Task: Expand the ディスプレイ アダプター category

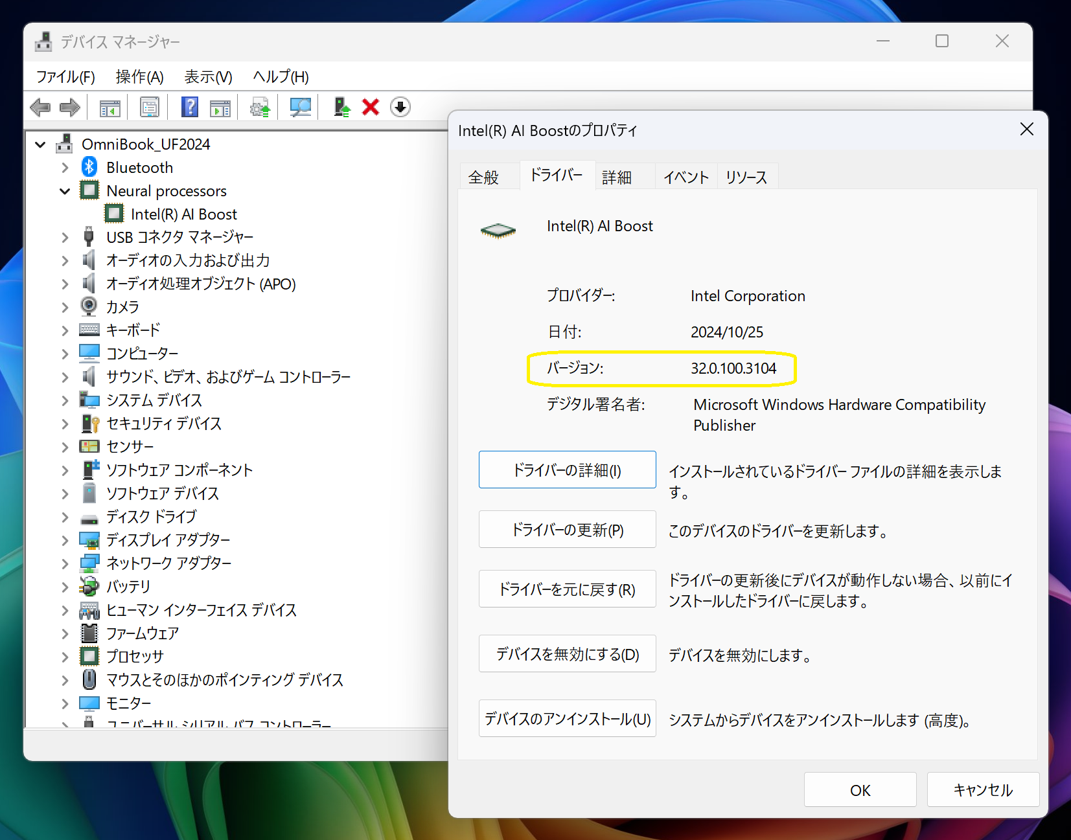Action: pos(65,540)
